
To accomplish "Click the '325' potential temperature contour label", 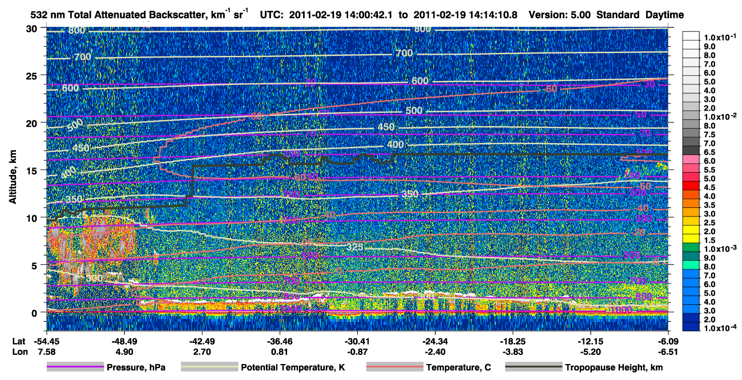I will pos(356,247).
